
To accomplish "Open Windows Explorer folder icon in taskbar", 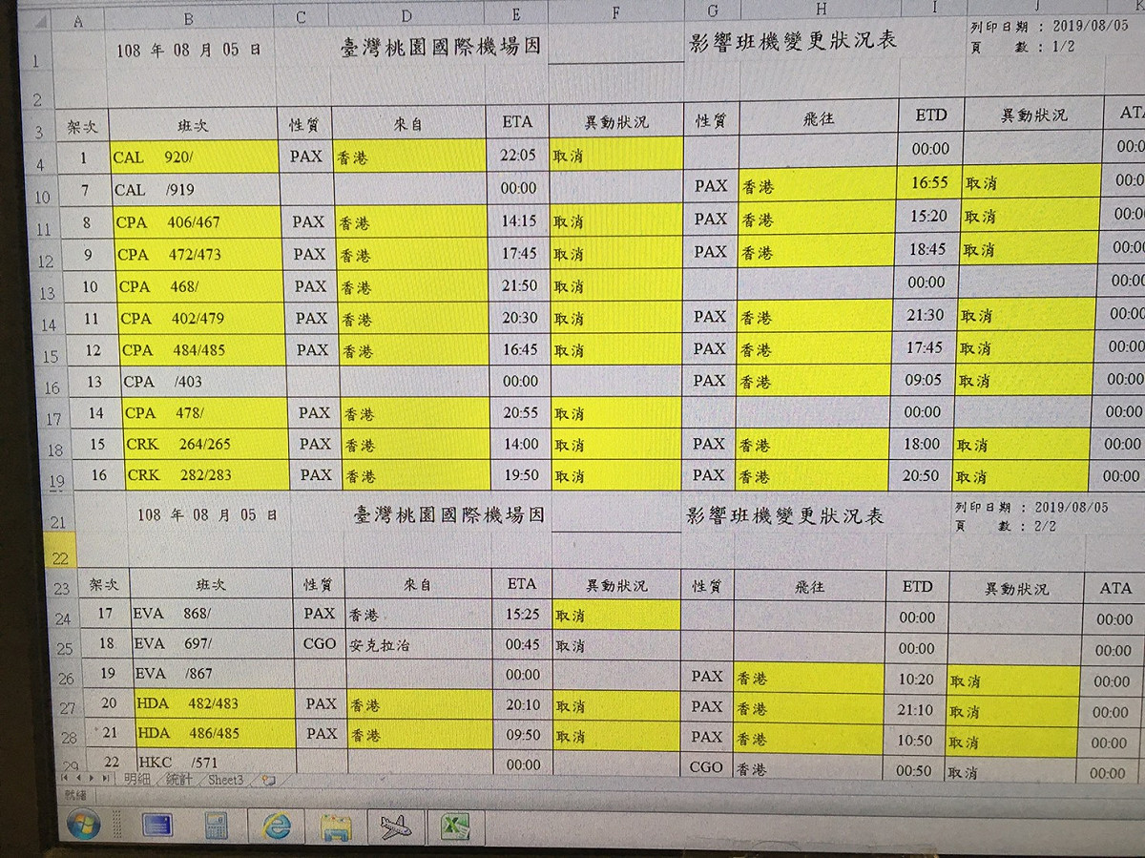I will 336,827.
